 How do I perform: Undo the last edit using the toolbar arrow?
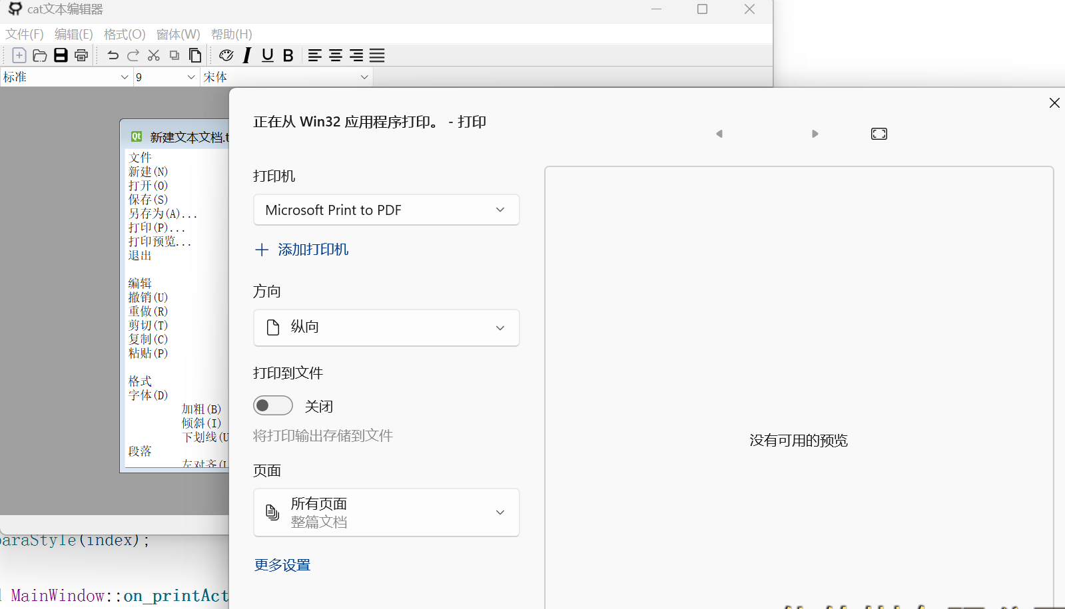coord(113,55)
